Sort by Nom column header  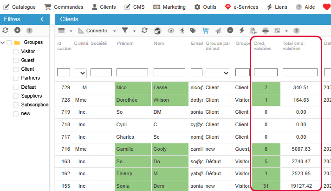(x=159, y=43)
